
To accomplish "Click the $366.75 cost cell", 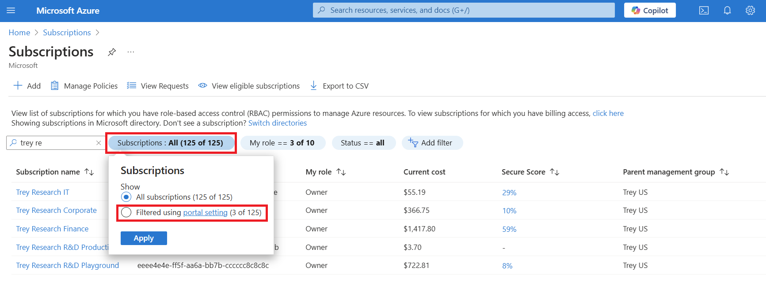I will coord(416,210).
